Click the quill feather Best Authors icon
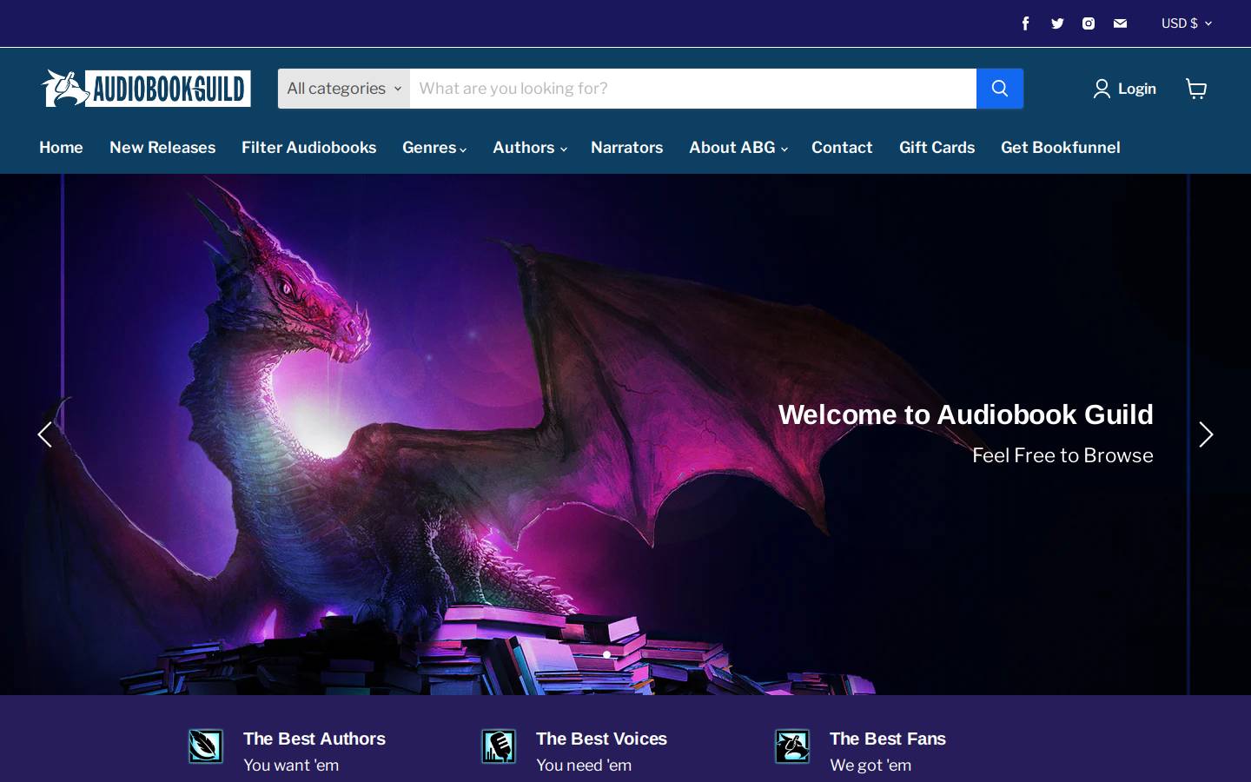 206,746
